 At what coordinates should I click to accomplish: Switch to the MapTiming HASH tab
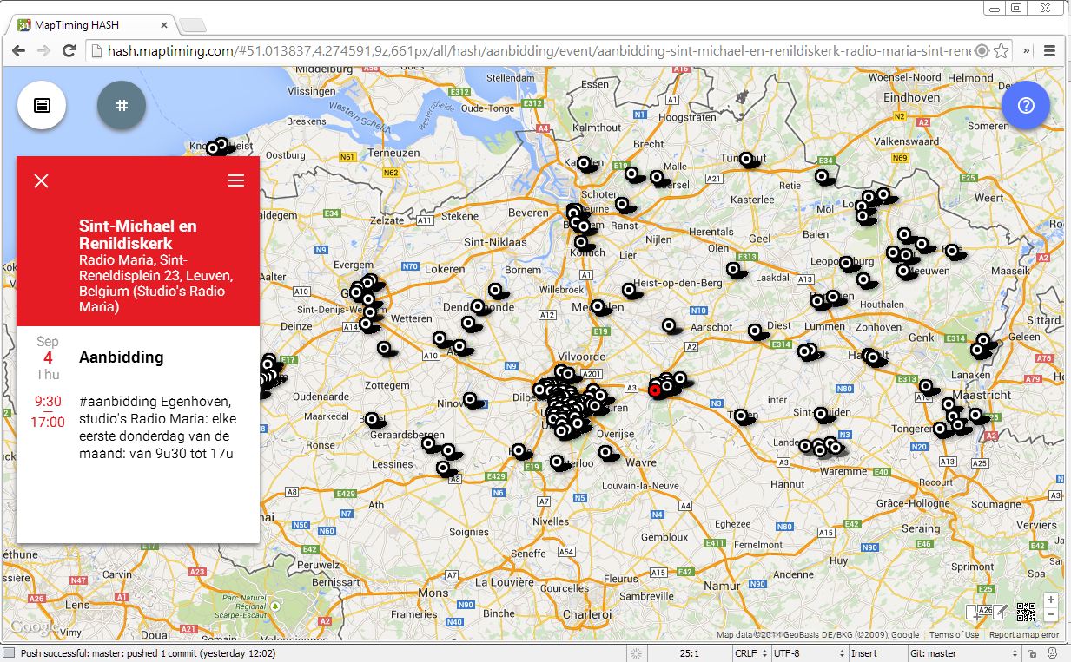point(91,24)
